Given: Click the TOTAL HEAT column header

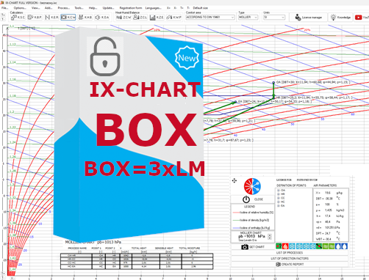Looking at the screenshot, I should click(139, 248).
